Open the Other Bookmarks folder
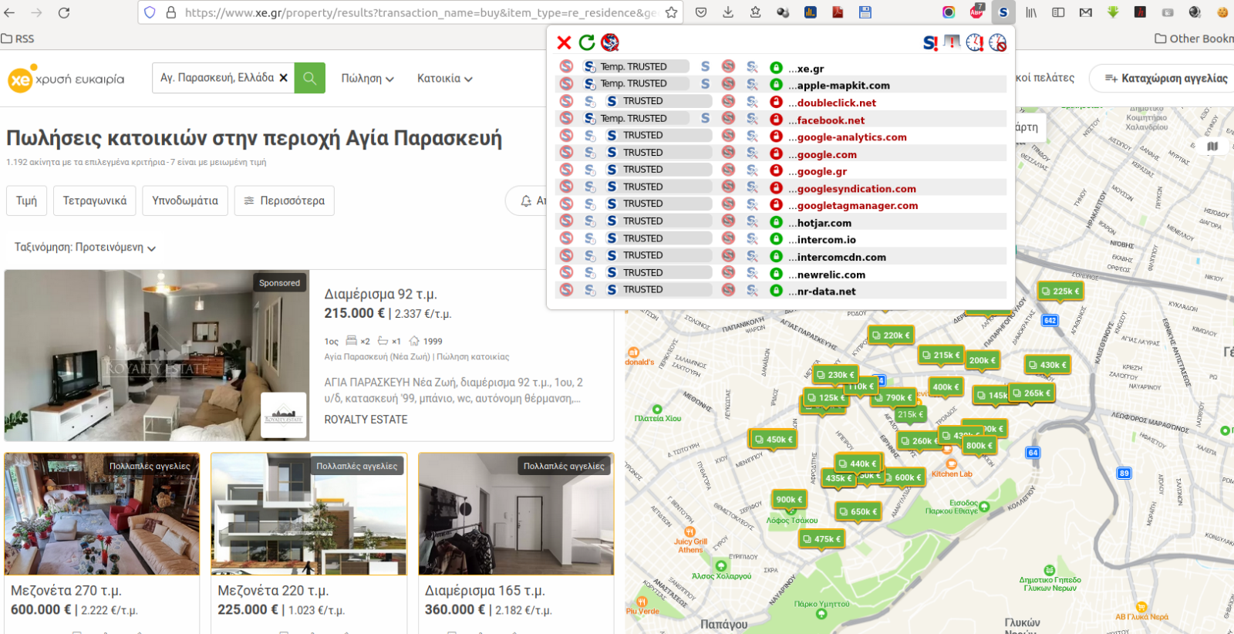 [1194, 39]
